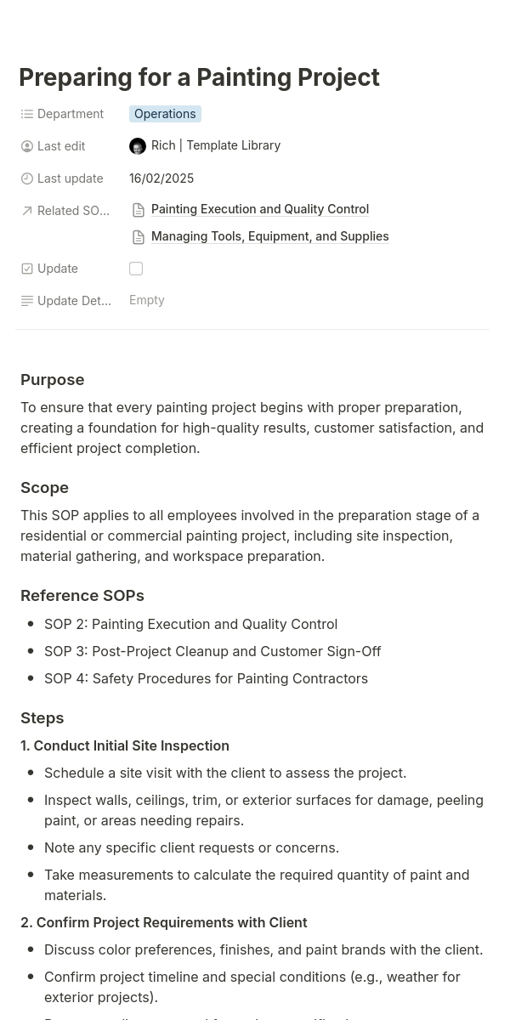Image resolution: width=510 pixels, height=1020 pixels.
Task: Click the Update Details text icon
Action: click(x=27, y=301)
